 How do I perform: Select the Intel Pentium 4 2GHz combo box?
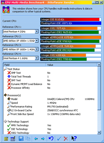(x=20, y=32)
